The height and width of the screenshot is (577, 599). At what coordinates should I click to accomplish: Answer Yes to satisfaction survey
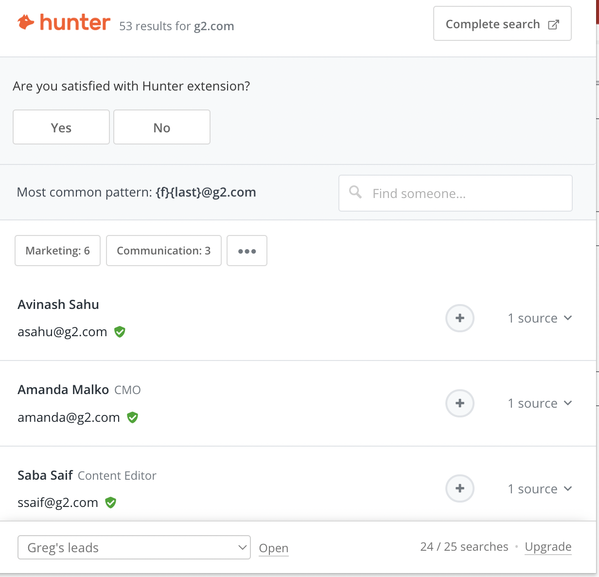61,127
